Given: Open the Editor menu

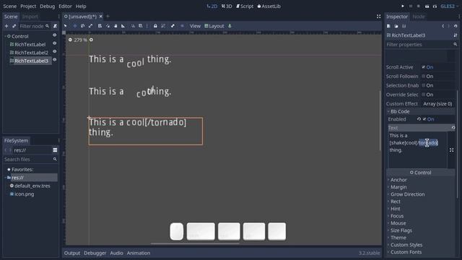Looking at the screenshot, I should pos(65,6).
